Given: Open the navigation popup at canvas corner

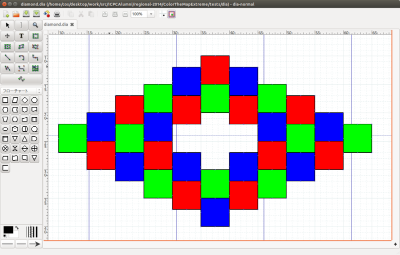Looking at the screenshot, I should pyautogui.click(x=395, y=244).
